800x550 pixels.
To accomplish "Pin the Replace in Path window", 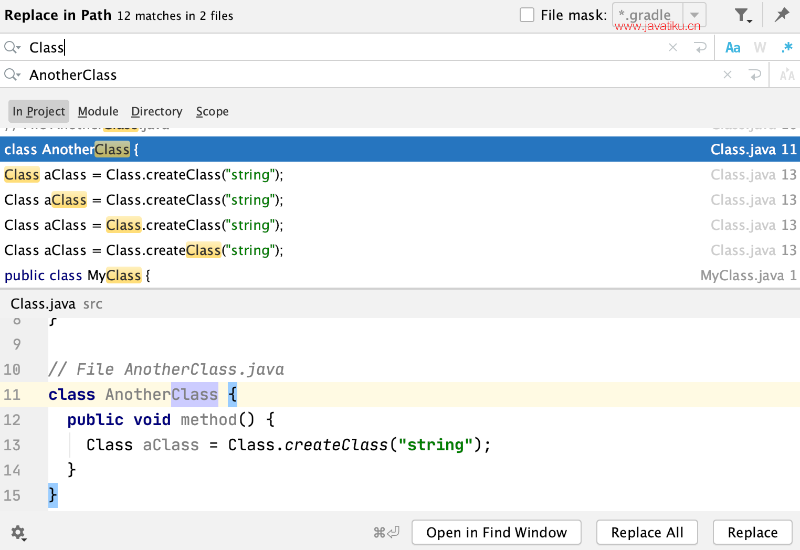I will tap(782, 15).
